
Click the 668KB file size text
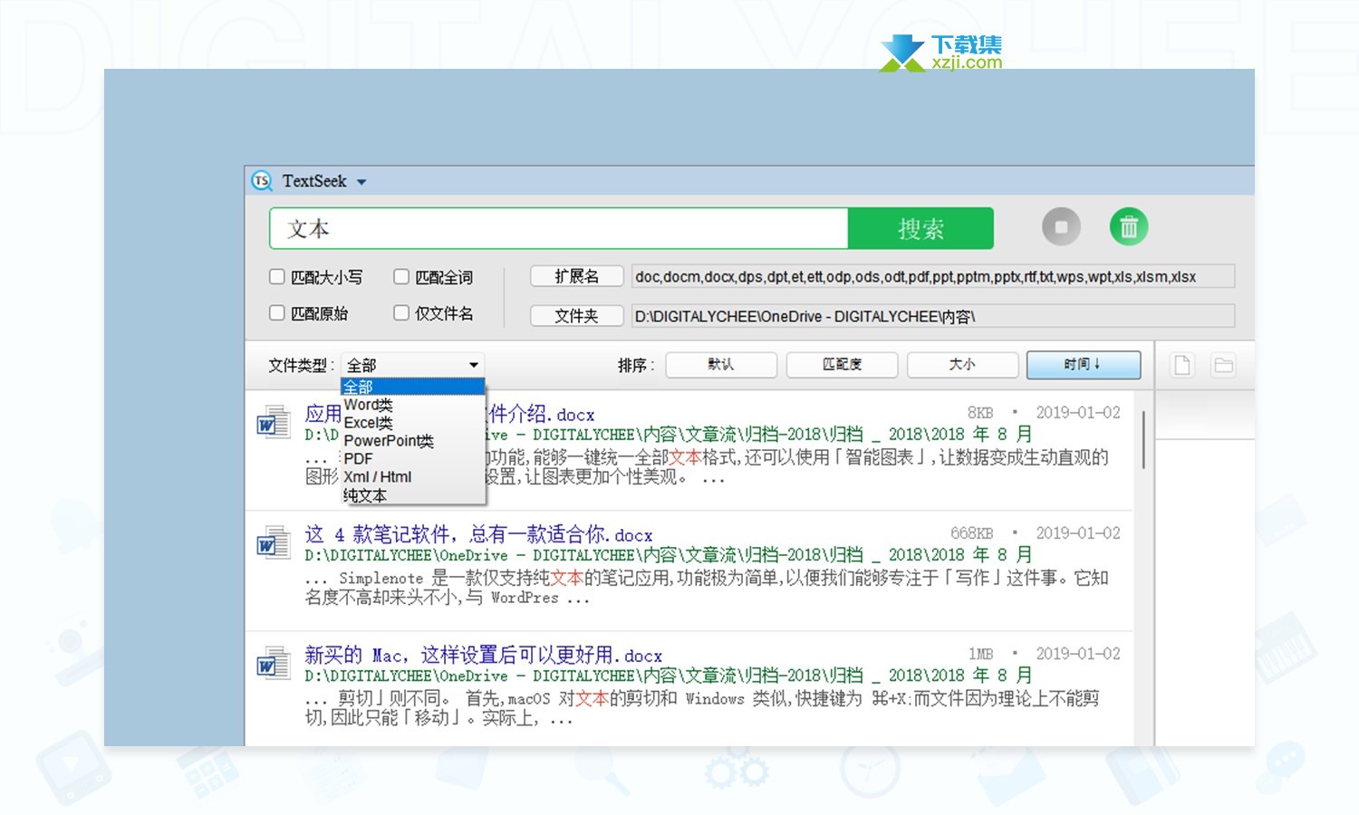(971, 533)
